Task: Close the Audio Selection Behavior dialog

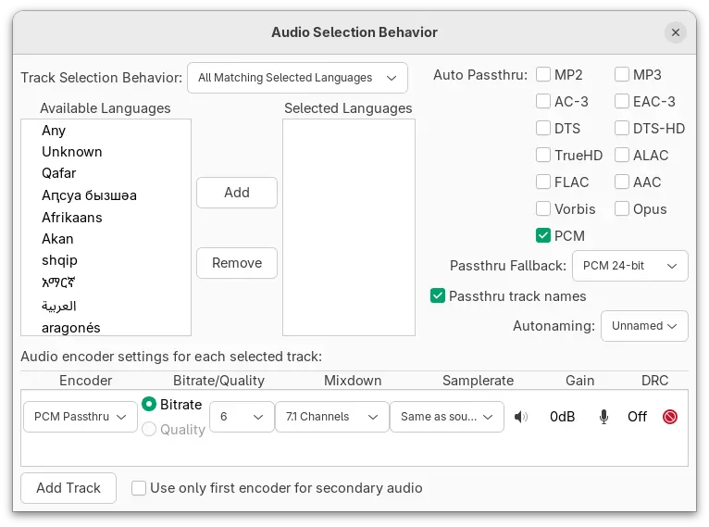Action: [676, 32]
